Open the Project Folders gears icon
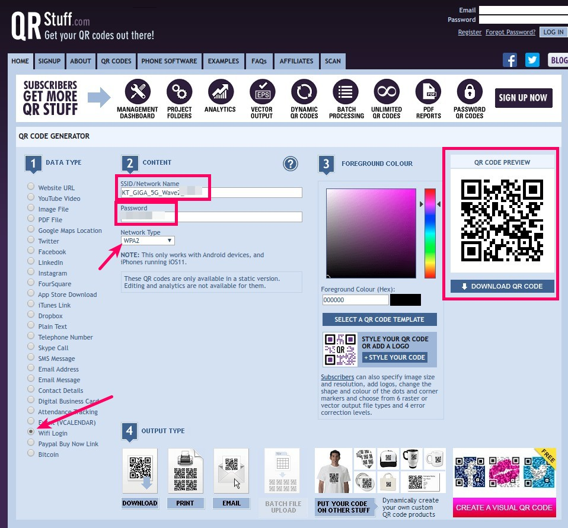The width and height of the screenshot is (568, 528). pos(179,92)
